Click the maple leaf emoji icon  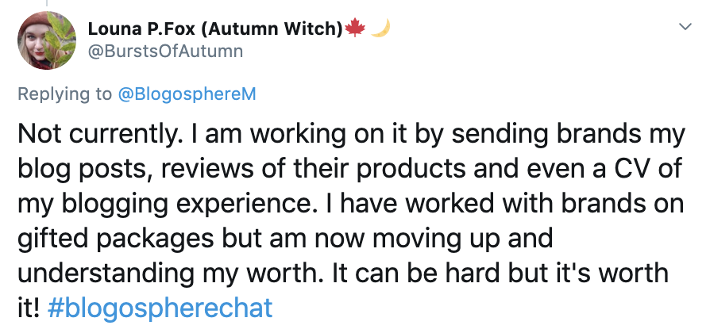click(354, 29)
